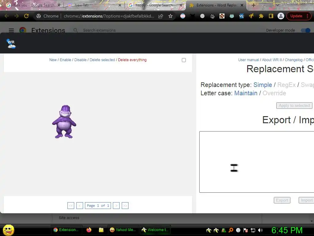314x236 pixels.
Task: Open the smiley face Start button
Action: [8, 230]
